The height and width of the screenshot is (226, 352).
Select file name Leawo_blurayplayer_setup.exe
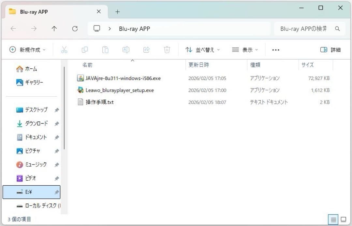coord(120,90)
